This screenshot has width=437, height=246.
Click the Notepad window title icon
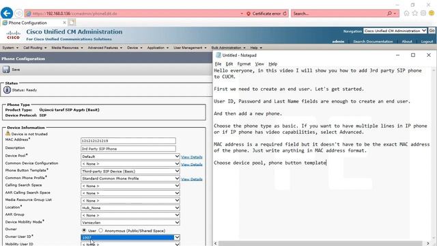click(218, 55)
